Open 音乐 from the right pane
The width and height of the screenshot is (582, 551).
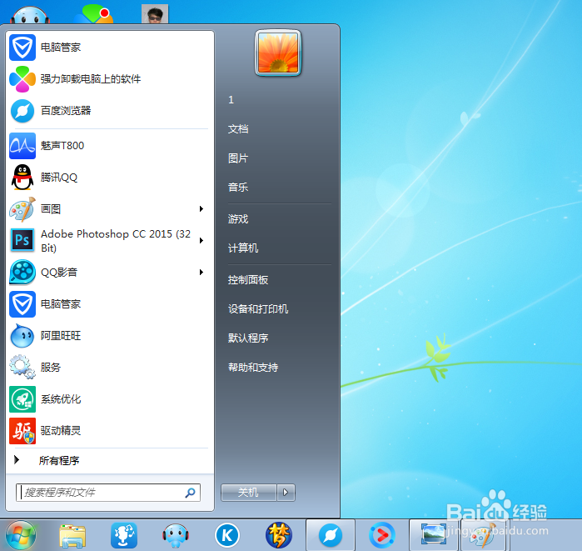coord(238,188)
